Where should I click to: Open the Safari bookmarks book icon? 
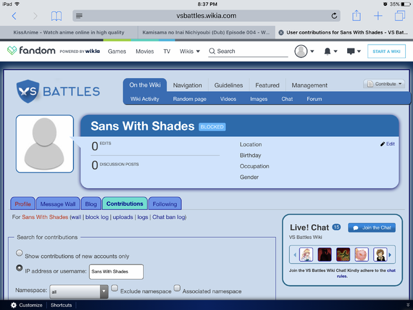click(x=56, y=16)
